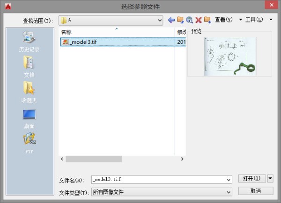Click the red delete icon
Viewport: 281px width, 203px height.
pos(198,20)
